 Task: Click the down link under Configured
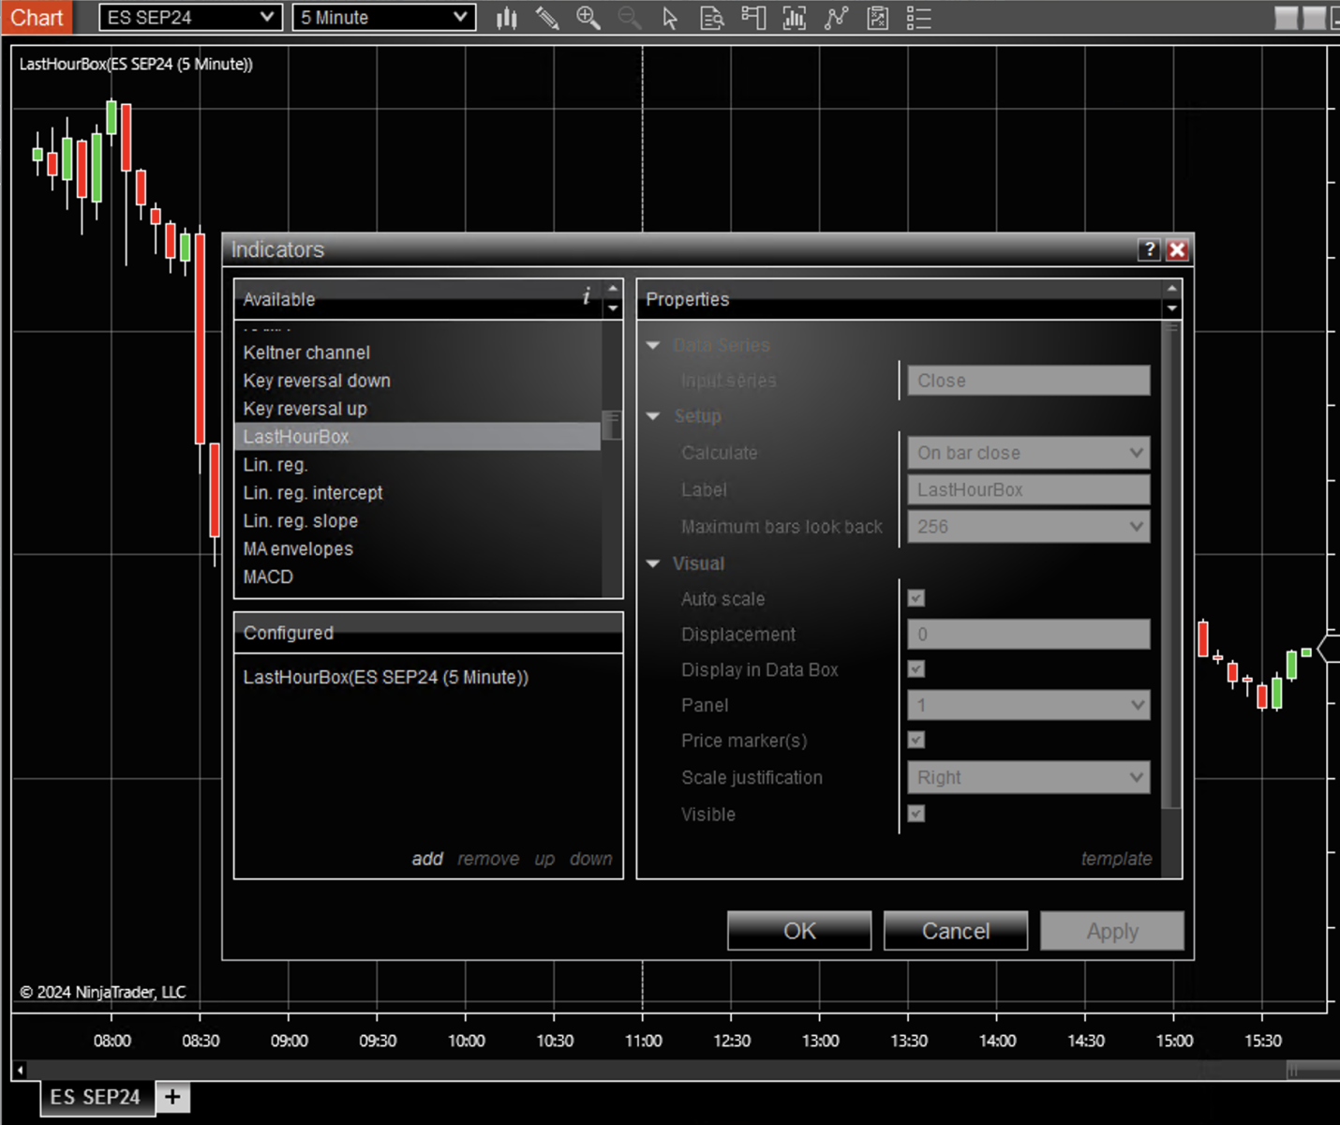pos(591,859)
